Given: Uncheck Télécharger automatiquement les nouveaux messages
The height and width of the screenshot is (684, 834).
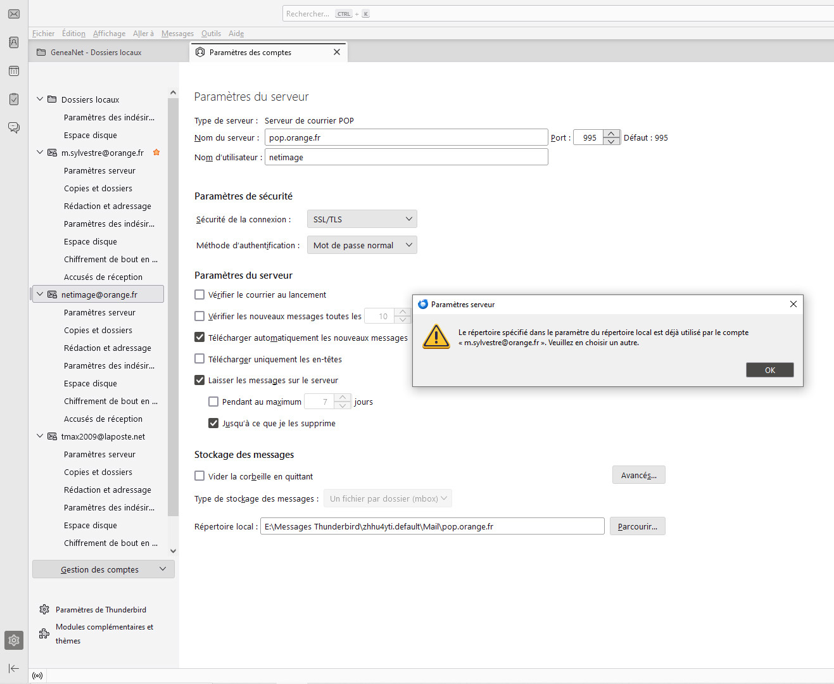Looking at the screenshot, I should [199, 338].
